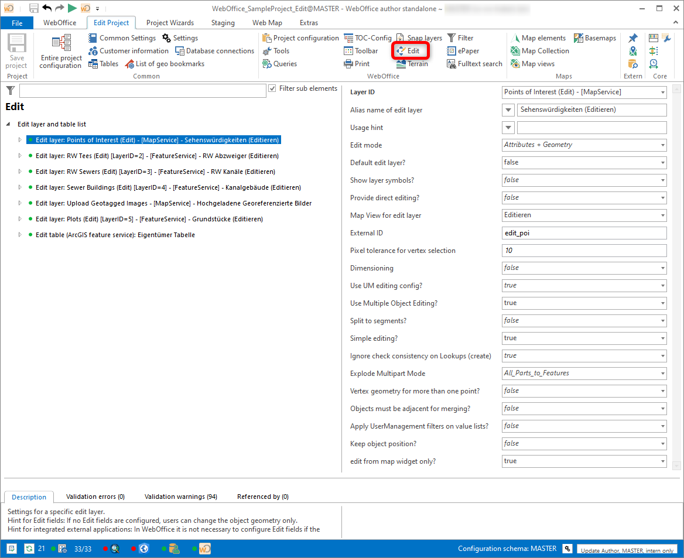
Task: Select the Common Settings icon
Action: (123, 37)
